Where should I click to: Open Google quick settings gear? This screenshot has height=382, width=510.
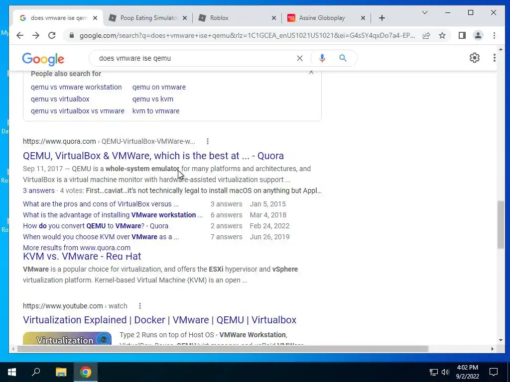(x=475, y=58)
